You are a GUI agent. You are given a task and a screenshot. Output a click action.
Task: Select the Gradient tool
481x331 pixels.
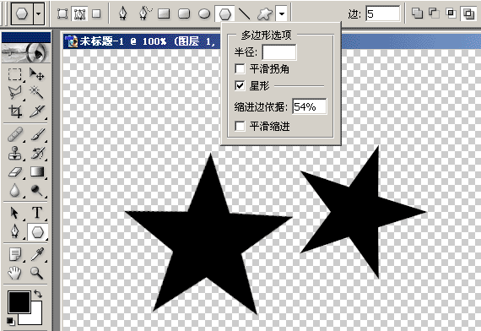(x=37, y=172)
